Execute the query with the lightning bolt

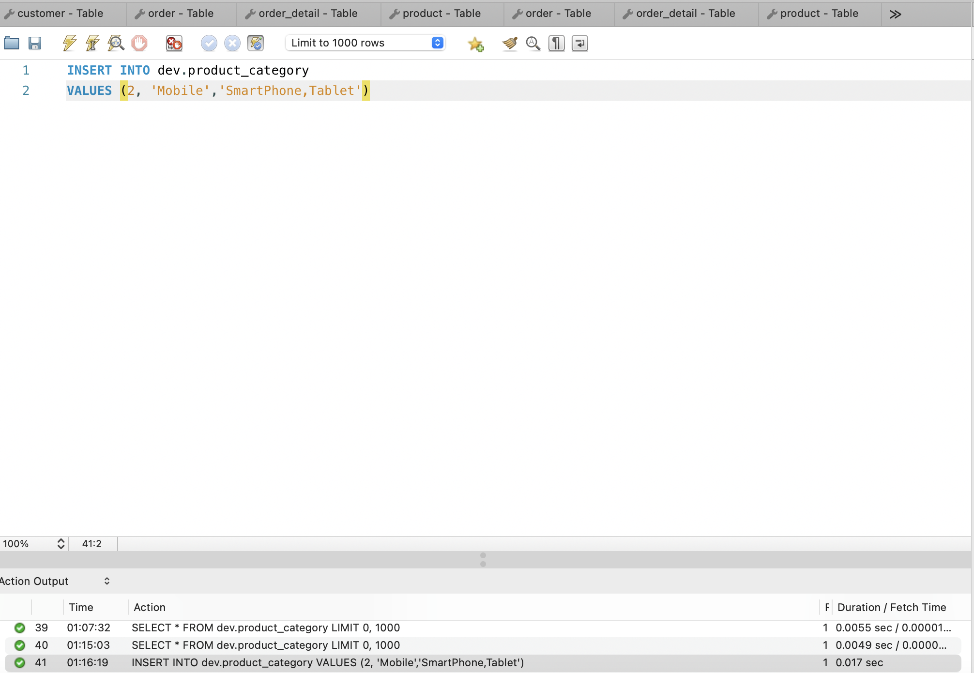click(x=69, y=43)
